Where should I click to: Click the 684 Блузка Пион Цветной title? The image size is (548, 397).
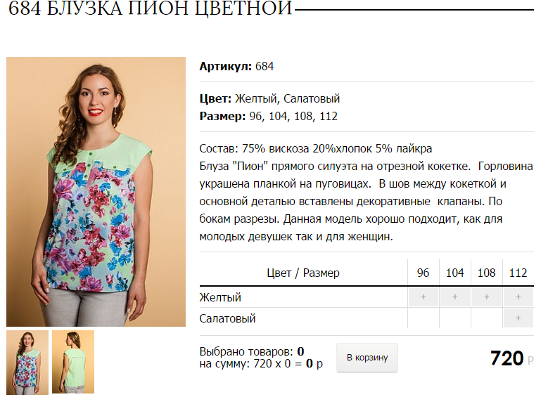click(x=150, y=8)
